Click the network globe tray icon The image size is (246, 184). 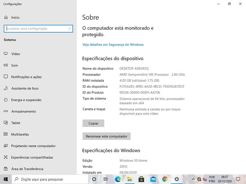pyautogui.click(x=199, y=179)
